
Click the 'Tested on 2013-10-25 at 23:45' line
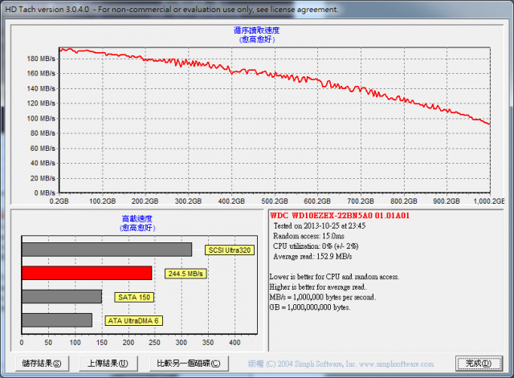pyautogui.click(x=320, y=226)
